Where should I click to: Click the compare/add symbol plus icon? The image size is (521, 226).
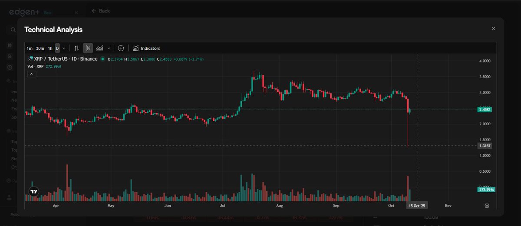[121, 48]
